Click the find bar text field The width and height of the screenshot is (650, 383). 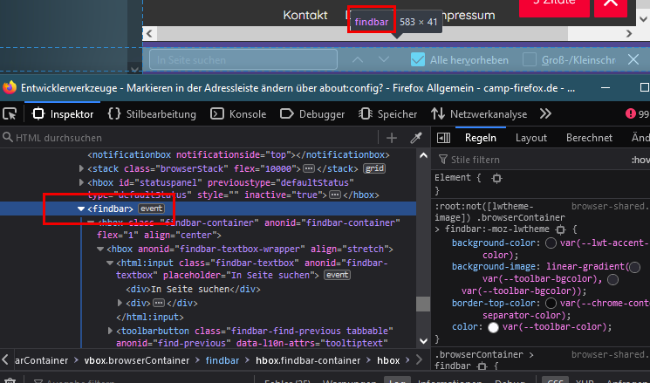(x=243, y=59)
